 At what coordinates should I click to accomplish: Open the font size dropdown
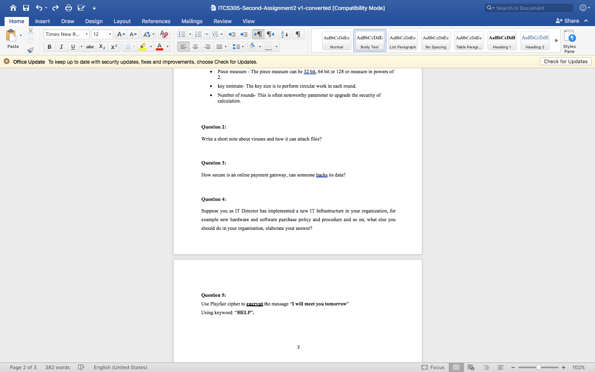point(110,34)
